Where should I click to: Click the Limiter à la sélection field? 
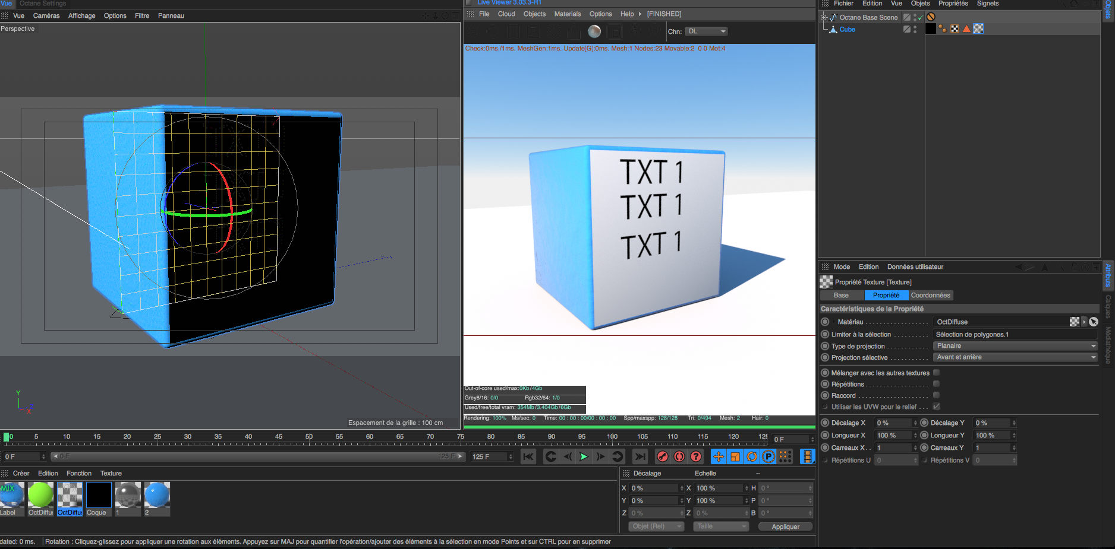click(x=1016, y=334)
